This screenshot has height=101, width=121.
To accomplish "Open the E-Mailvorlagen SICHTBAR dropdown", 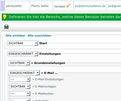I will [x=20, y=86].
